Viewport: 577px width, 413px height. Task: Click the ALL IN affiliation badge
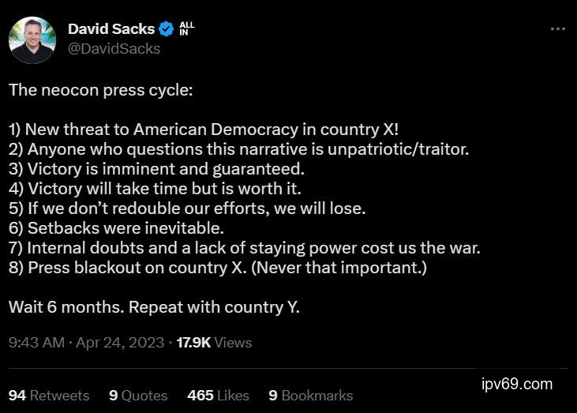[187, 29]
